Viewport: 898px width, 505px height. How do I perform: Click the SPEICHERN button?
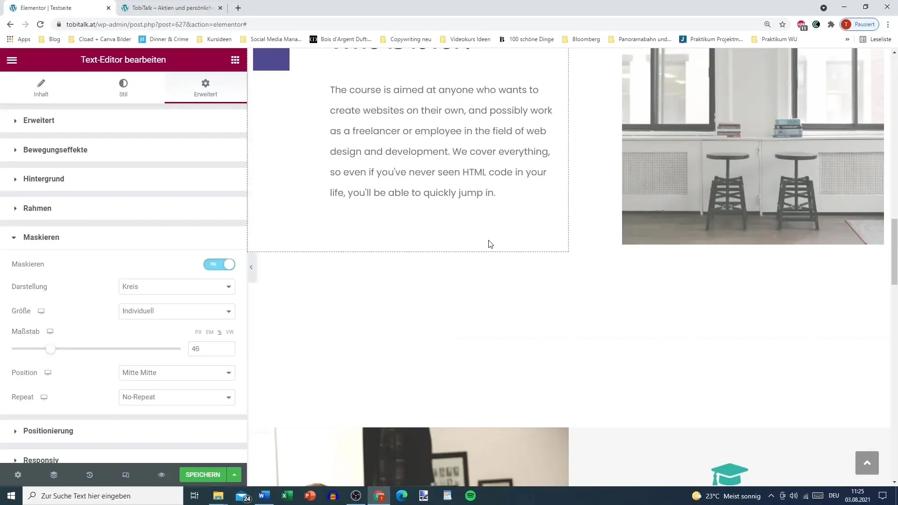(203, 475)
